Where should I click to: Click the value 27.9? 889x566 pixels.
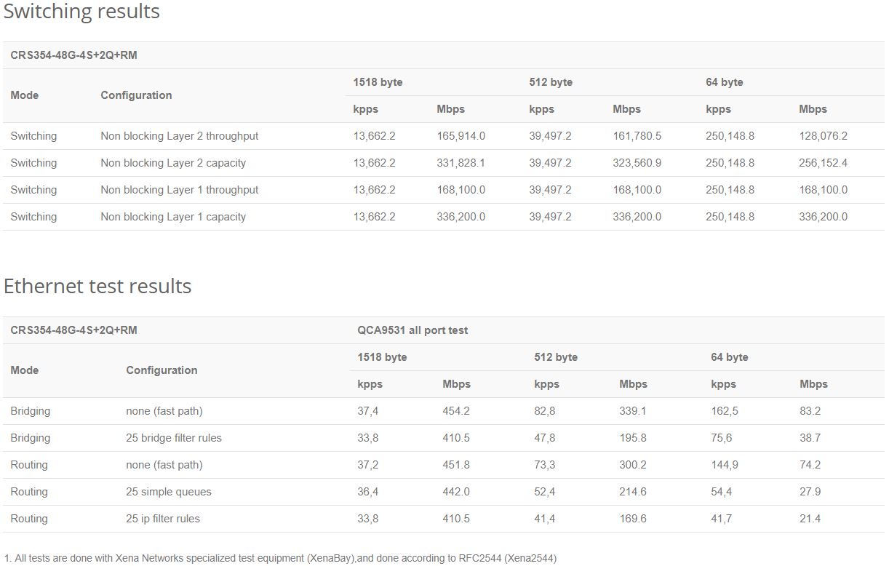(x=810, y=492)
